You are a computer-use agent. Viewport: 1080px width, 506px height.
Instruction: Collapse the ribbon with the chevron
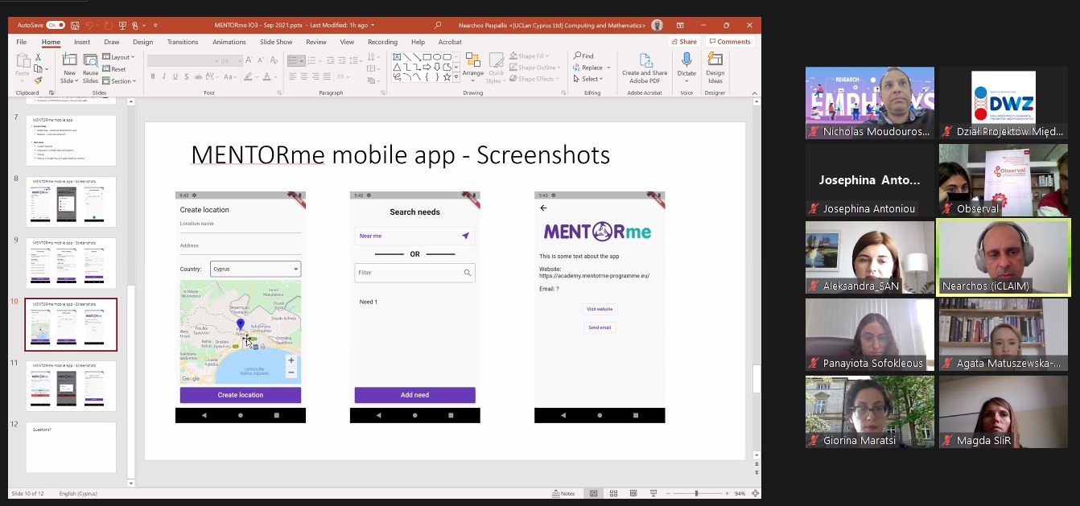pos(754,93)
